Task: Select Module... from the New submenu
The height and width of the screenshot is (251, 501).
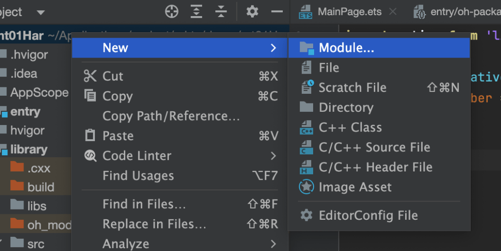Action: tap(346, 48)
